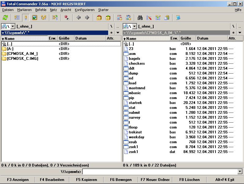Click the Alt+F4 Exit button
This screenshot has height=184, width=244.
pos(225,180)
